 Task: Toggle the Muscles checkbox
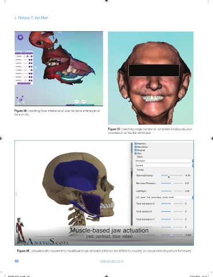pyautogui.click(x=135, y=150)
